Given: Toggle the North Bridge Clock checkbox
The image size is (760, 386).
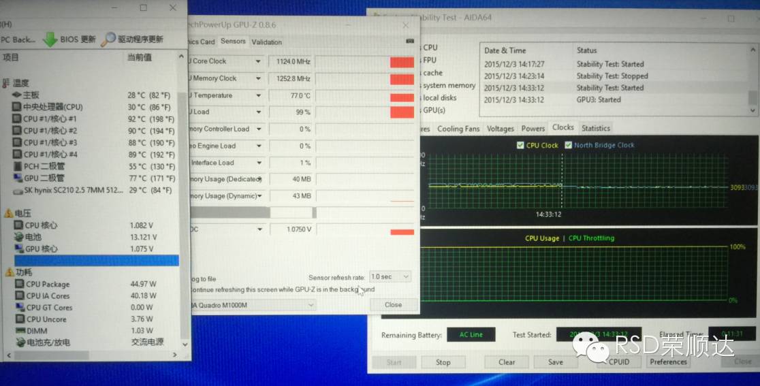Looking at the screenshot, I should [568, 145].
